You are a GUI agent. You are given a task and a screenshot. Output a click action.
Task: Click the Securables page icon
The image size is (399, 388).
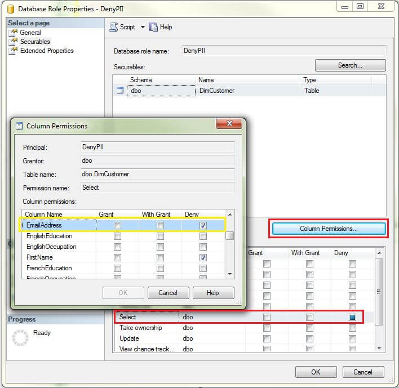(x=13, y=42)
